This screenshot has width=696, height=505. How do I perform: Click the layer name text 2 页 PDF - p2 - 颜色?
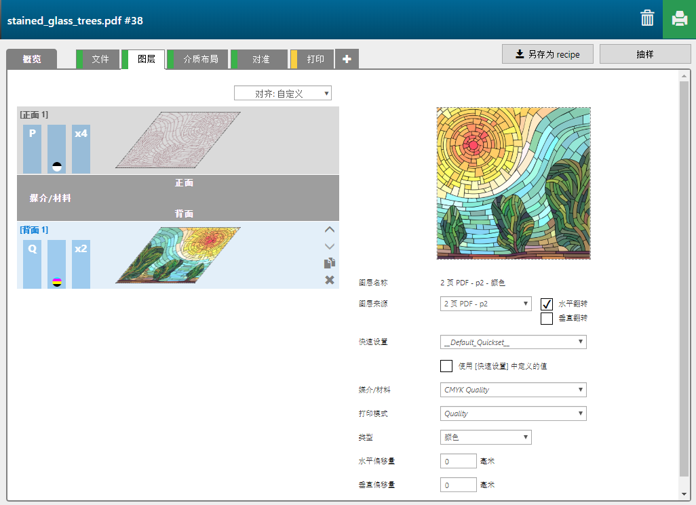(473, 283)
